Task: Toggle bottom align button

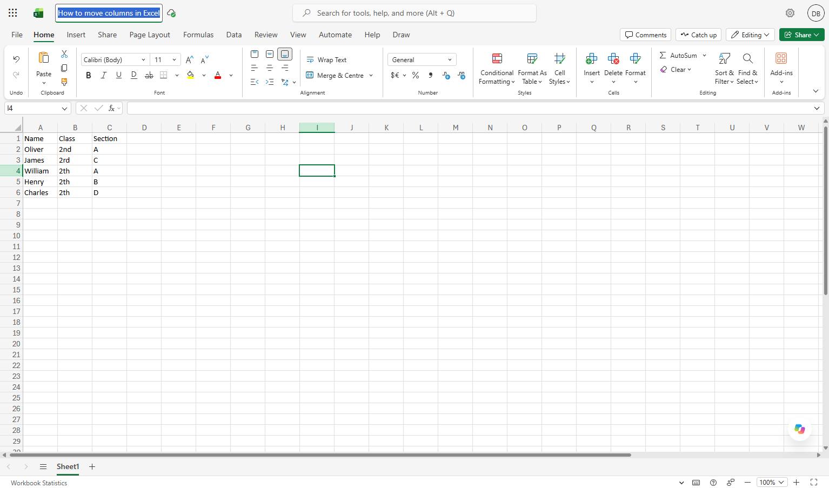Action: [285, 54]
